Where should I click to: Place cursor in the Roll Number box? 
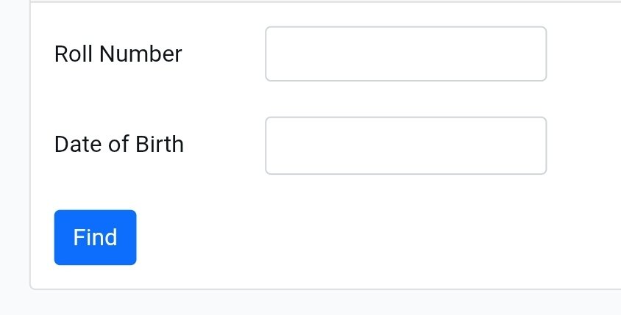point(405,54)
